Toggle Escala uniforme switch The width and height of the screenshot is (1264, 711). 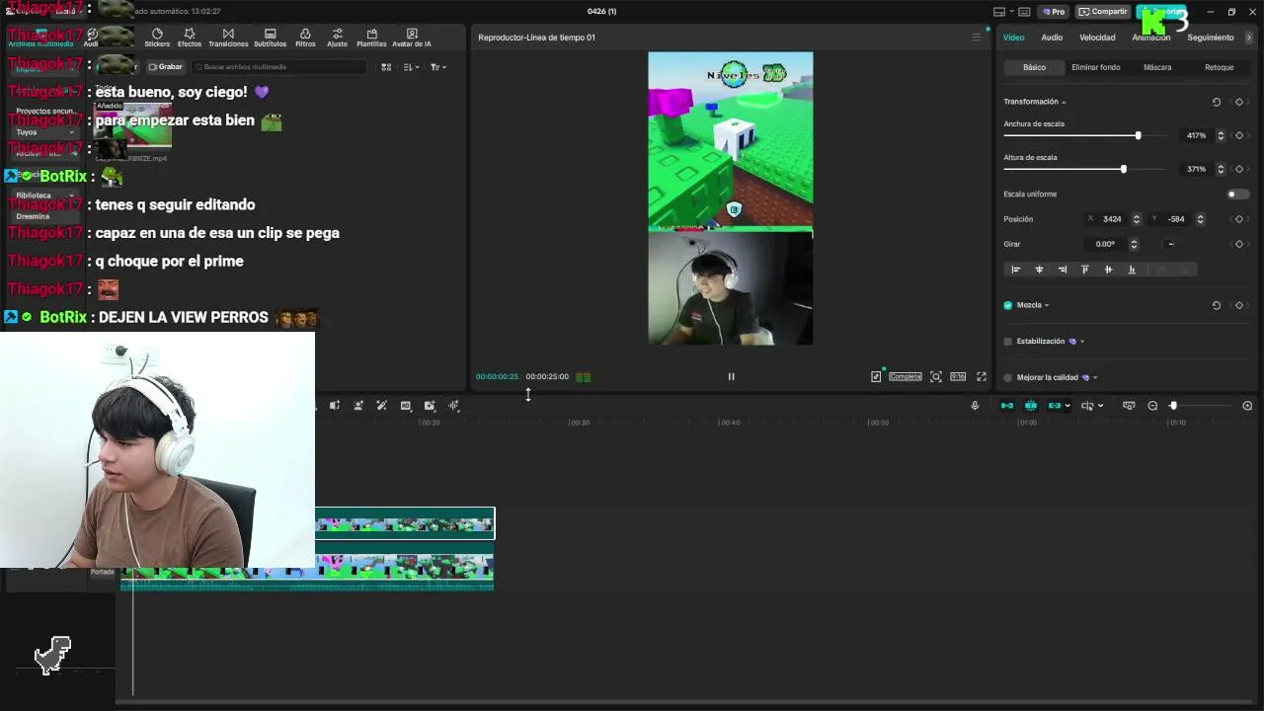click(1237, 195)
